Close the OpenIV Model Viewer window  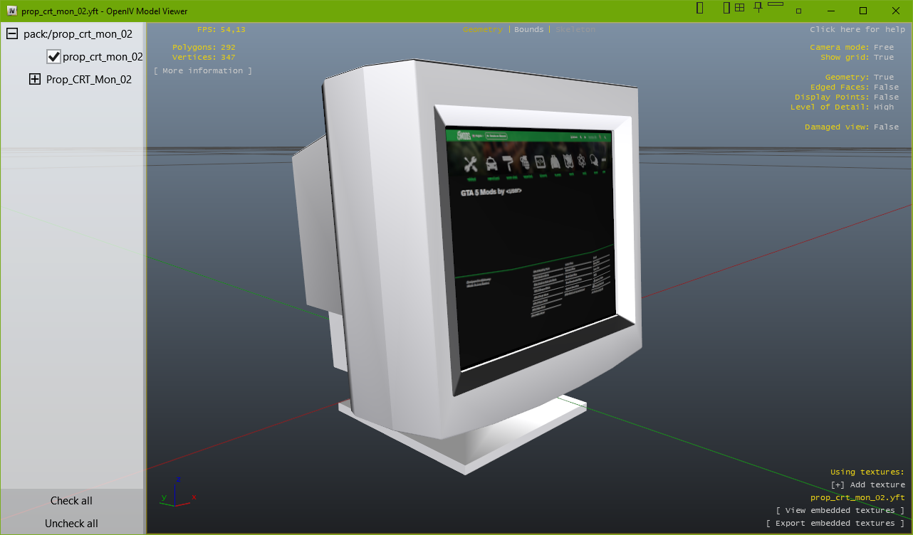click(x=896, y=11)
